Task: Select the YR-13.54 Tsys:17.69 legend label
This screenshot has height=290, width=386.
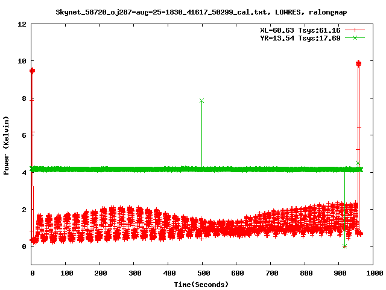Action: 300,38
